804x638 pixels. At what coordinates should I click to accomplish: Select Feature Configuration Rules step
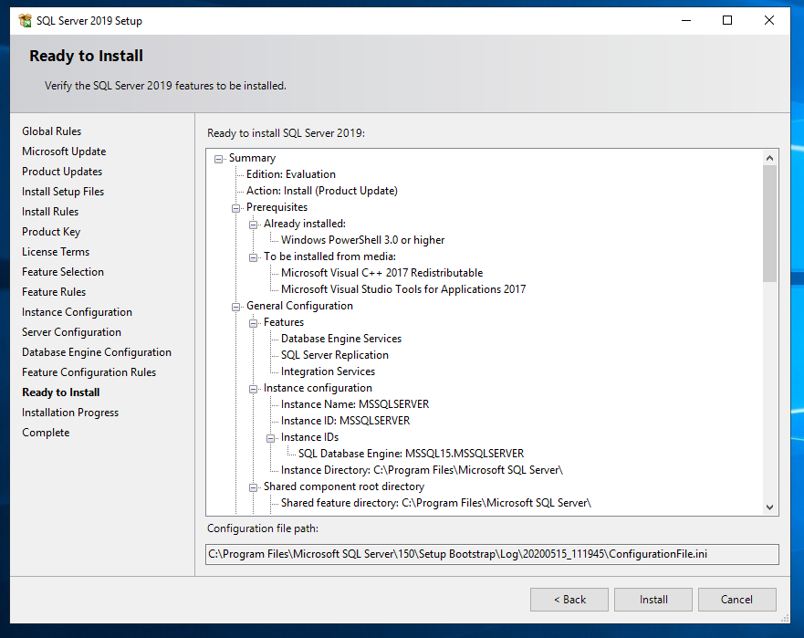click(89, 372)
